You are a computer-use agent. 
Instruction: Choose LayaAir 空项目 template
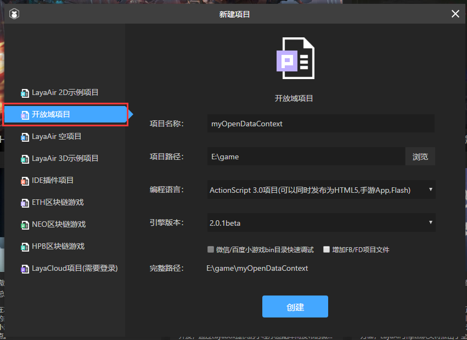coord(57,136)
